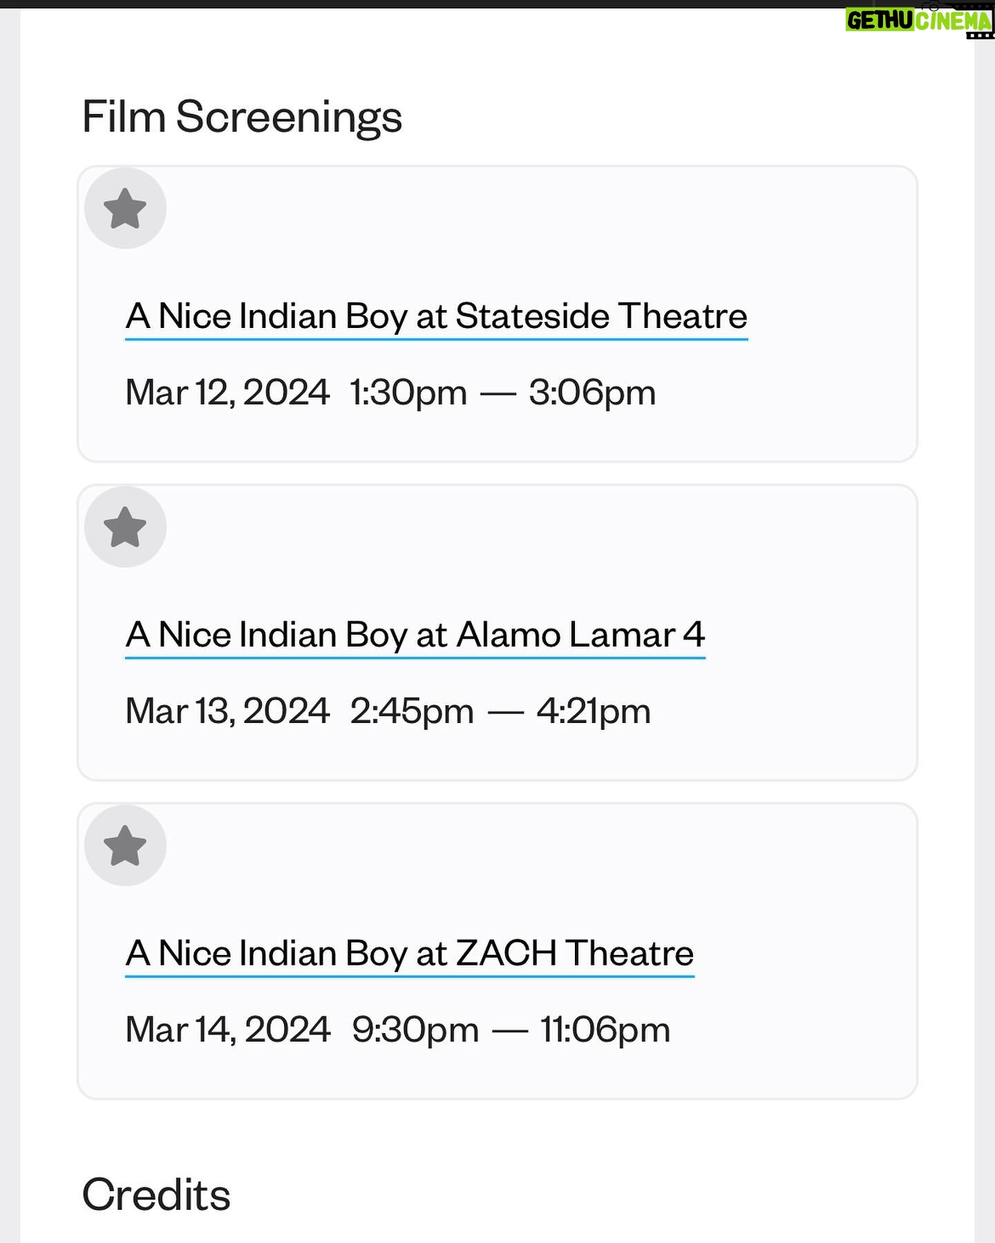Click the 9:30pm start time

(x=415, y=1030)
